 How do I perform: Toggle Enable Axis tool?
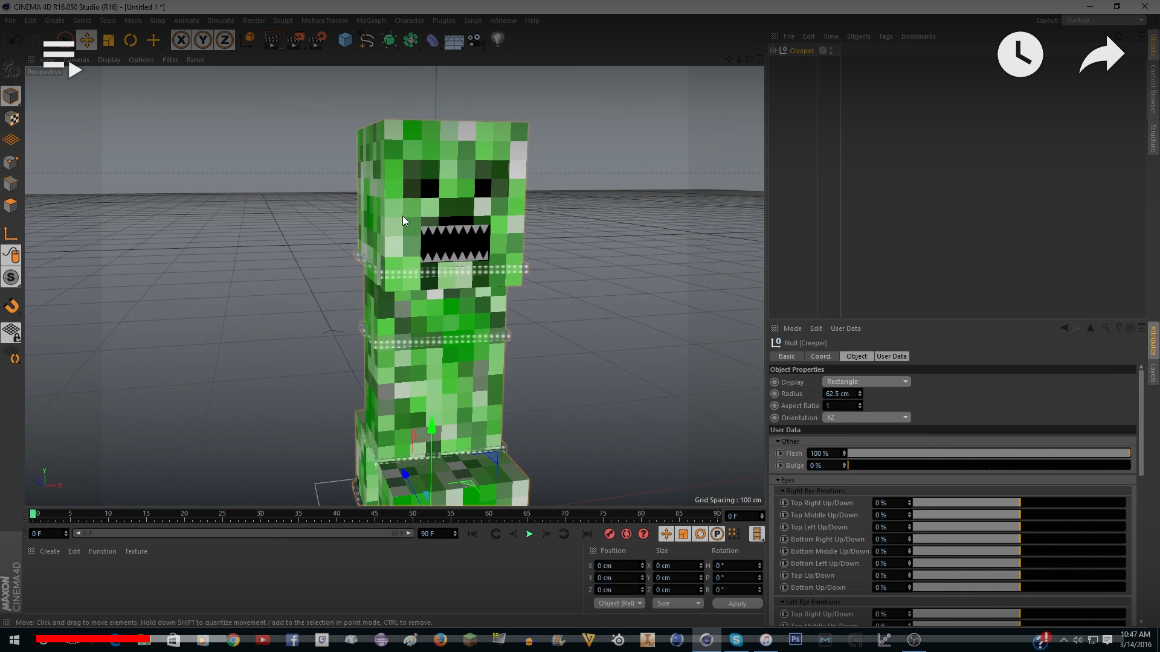(x=11, y=234)
